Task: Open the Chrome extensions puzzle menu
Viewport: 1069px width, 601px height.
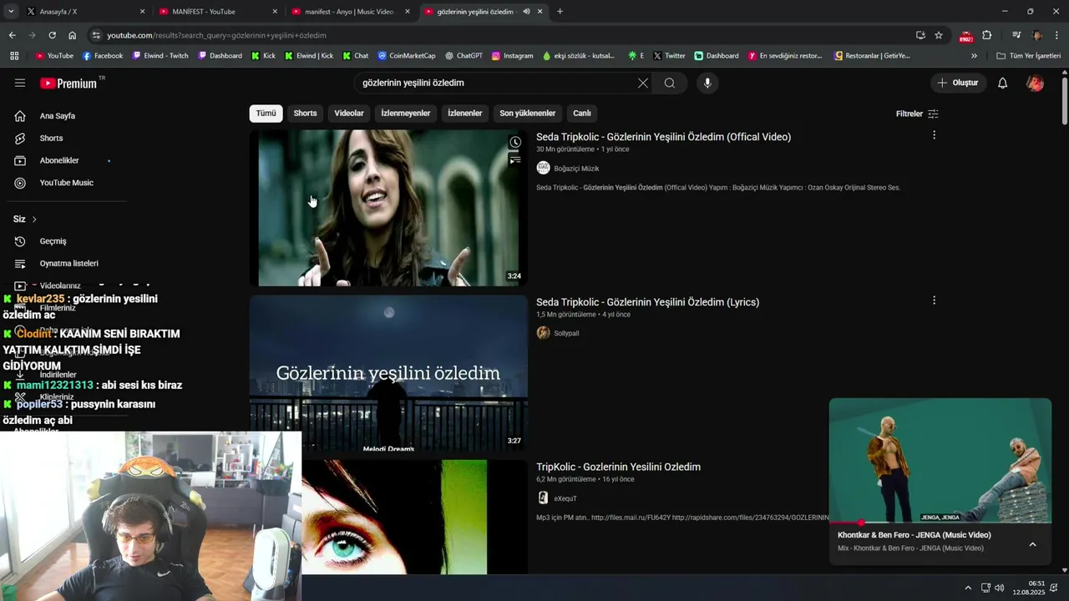Action: point(987,35)
